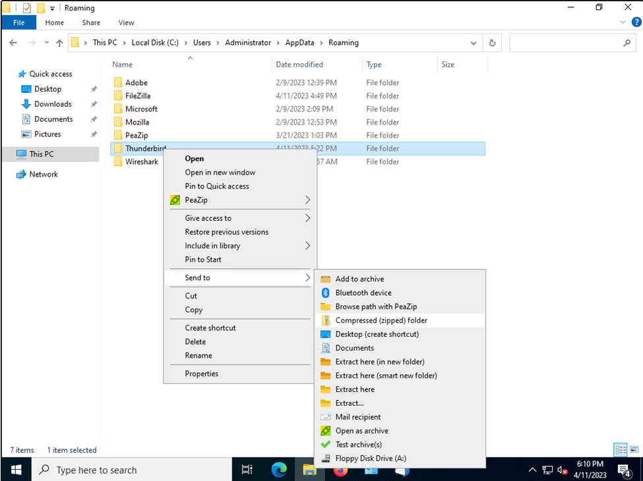Click the Add to archive box icon
The width and height of the screenshot is (643, 481).
click(x=326, y=279)
